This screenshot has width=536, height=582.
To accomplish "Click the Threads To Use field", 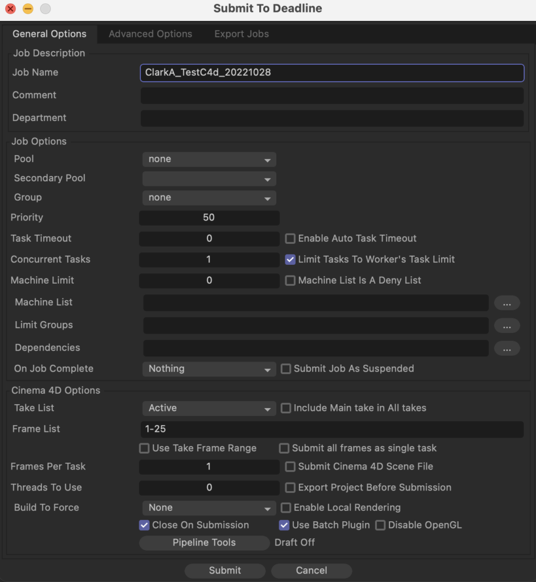I will pyautogui.click(x=209, y=488).
